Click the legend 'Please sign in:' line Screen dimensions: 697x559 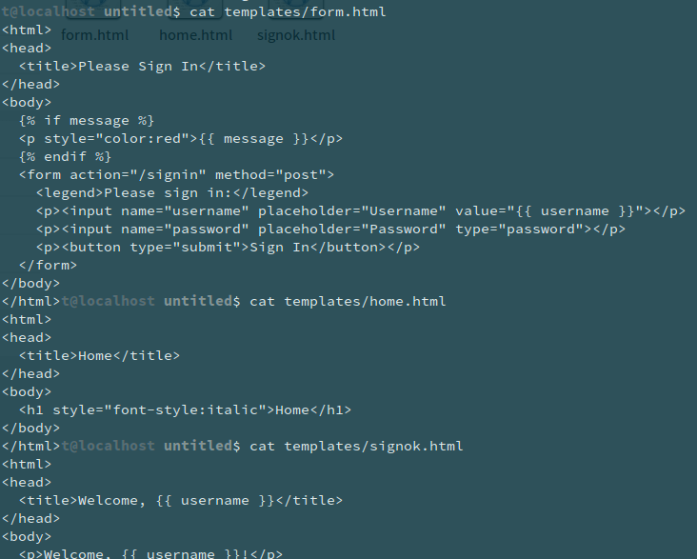(x=172, y=193)
